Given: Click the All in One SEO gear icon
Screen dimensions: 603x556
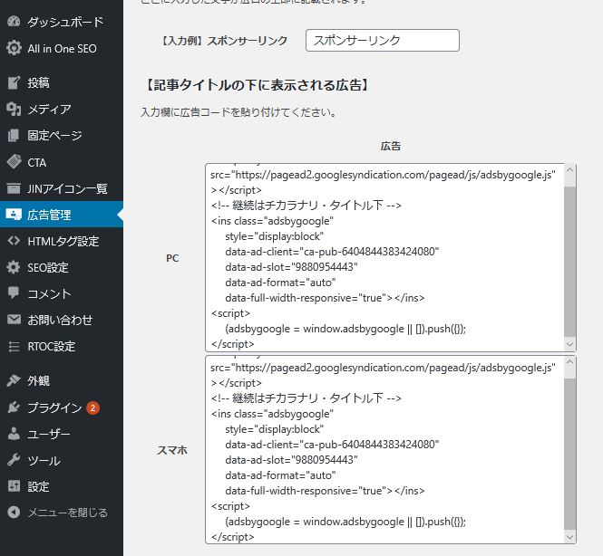Looking at the screenshot, I should (x=14, y=48).
